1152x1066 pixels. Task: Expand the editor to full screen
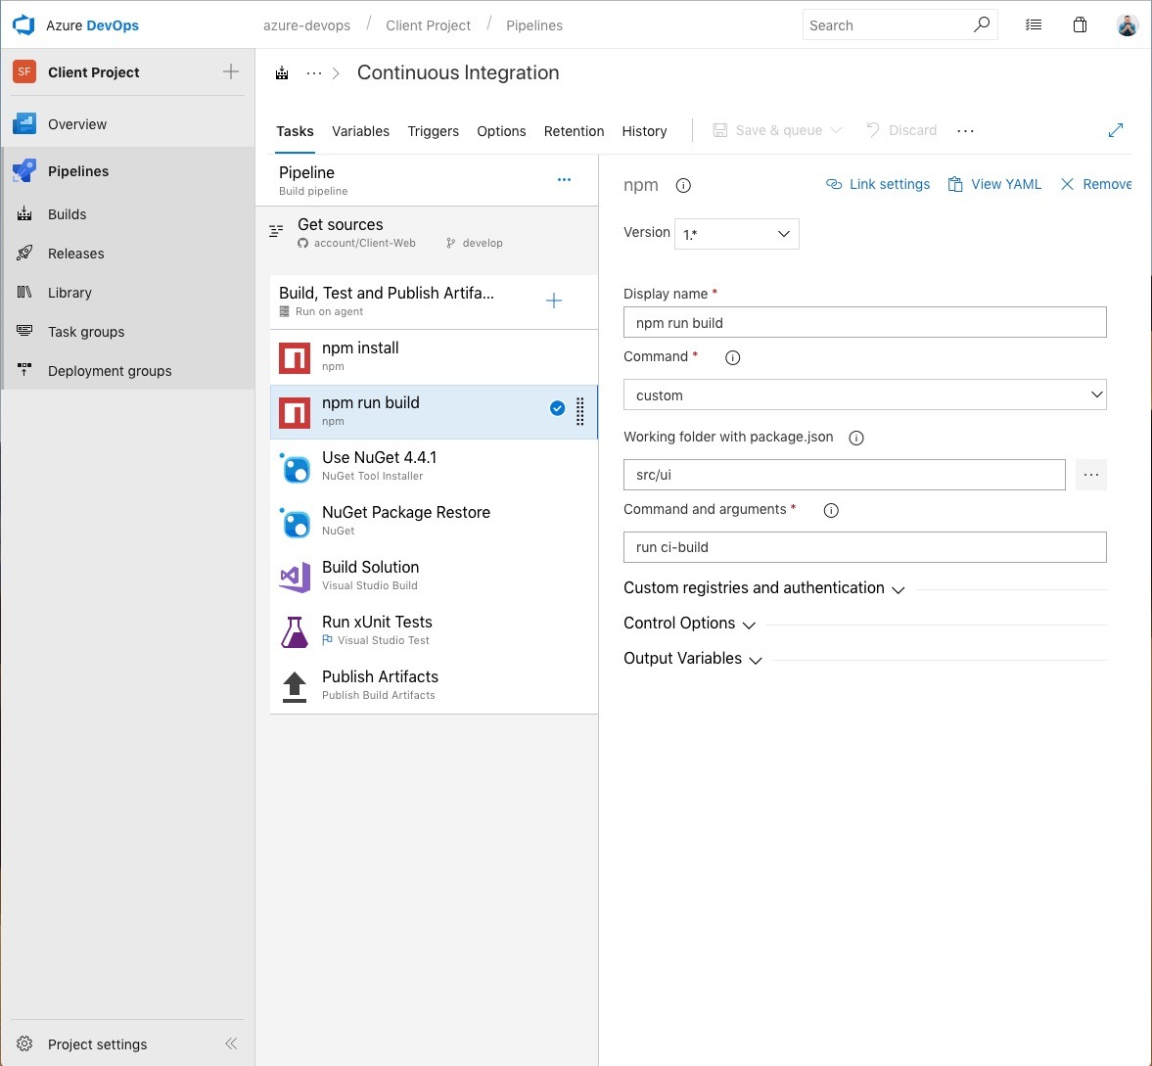1116,130
